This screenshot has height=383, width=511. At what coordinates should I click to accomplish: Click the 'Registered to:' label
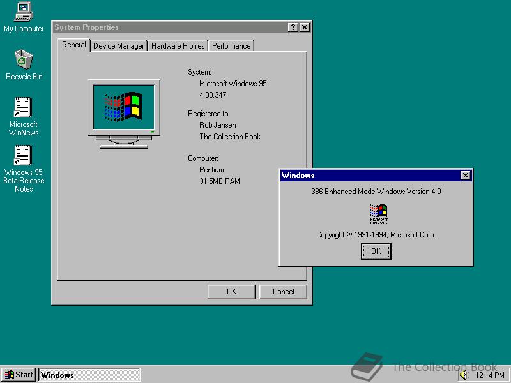point(209,114)
